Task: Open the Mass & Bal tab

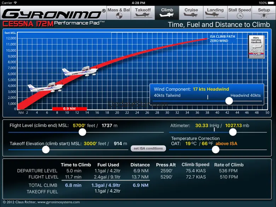Action: point(119,13)
